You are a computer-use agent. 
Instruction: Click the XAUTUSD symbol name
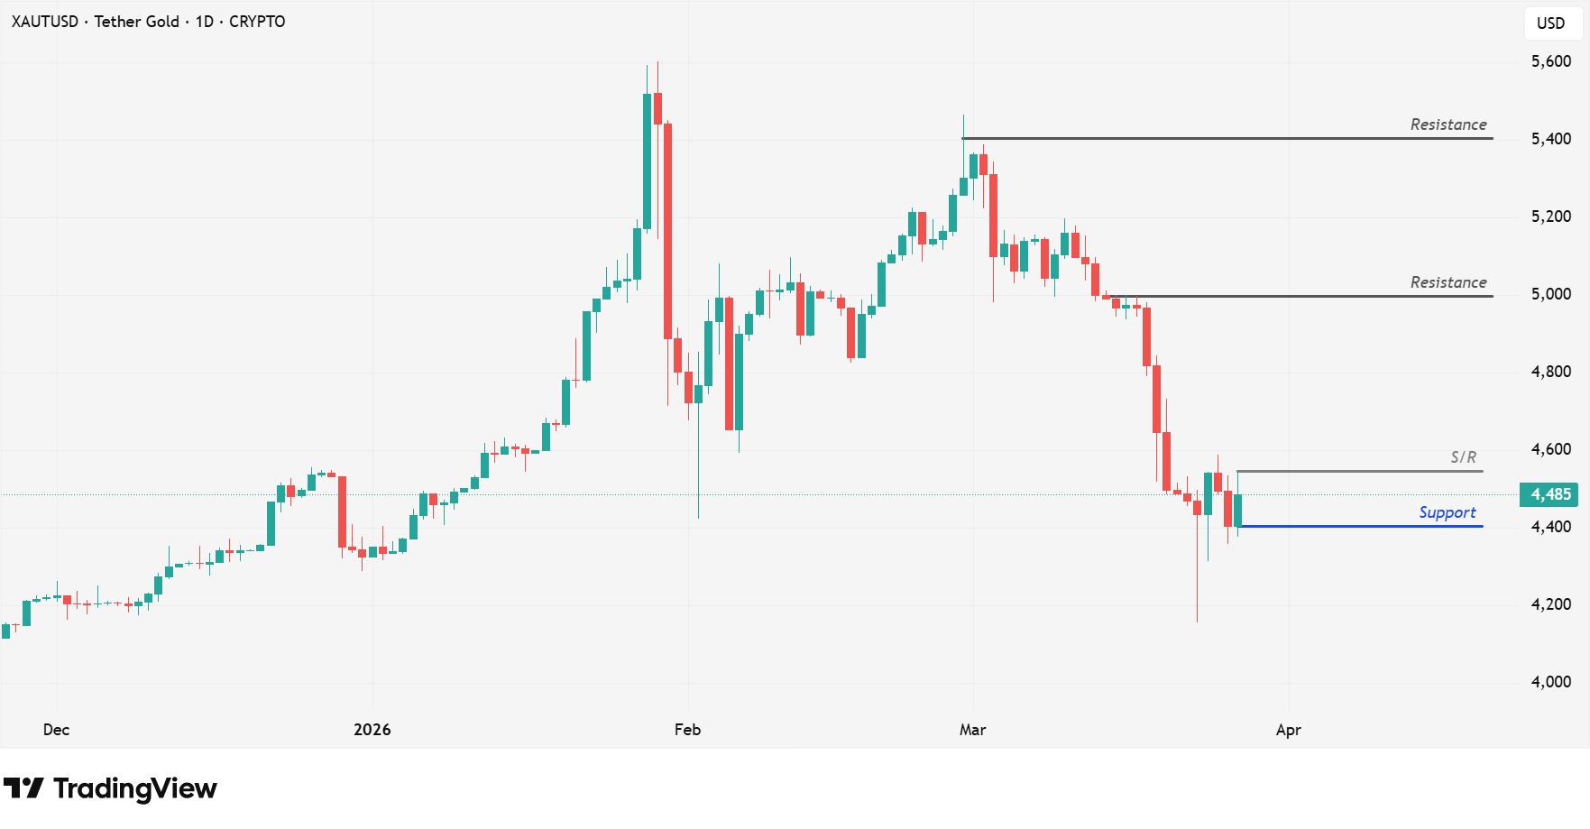tap(45, 22)
